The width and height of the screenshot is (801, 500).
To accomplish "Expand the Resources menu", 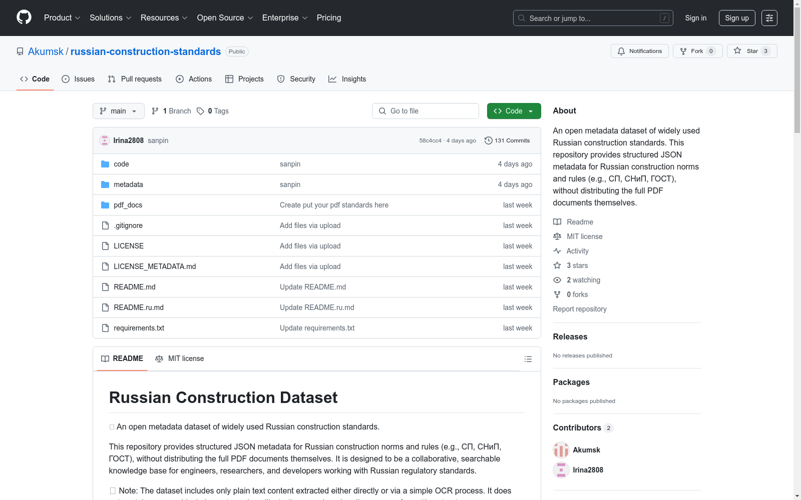I will [164, 17].
